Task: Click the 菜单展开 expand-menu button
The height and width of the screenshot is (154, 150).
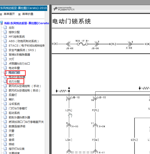Action: [x=9, y=14]
